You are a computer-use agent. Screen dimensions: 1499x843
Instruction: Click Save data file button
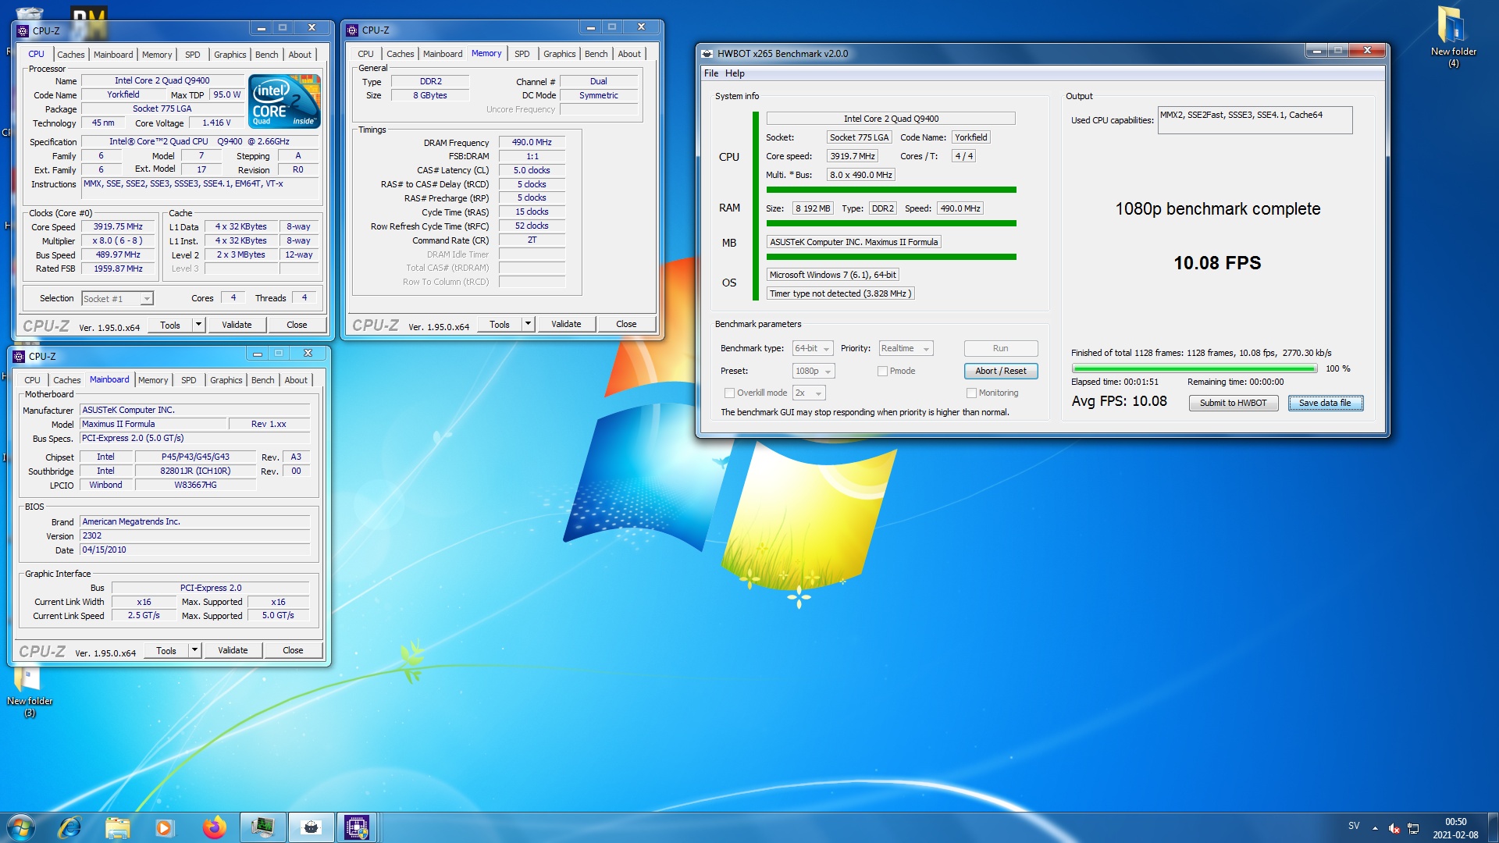tap(1325, 404)
